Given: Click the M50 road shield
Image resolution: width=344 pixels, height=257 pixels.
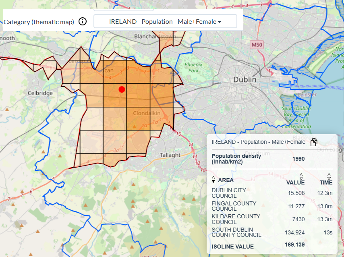Looking at the screenshot, I should [x=257, y=45].
